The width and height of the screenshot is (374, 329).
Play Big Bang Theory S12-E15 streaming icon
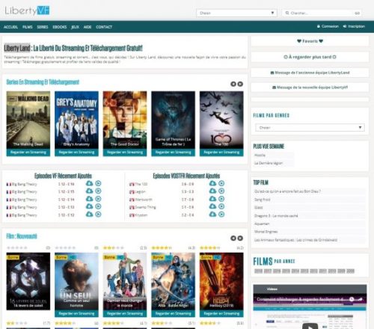98,191
